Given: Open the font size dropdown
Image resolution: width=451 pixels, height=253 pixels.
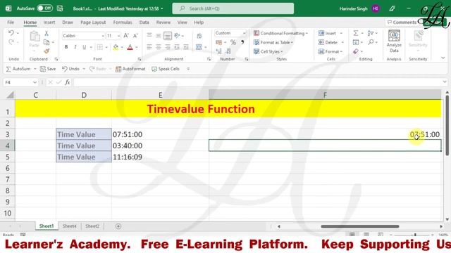Looking at the screenshot, I should (118, 36).
